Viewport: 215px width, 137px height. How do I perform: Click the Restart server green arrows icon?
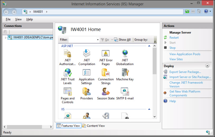165,37
